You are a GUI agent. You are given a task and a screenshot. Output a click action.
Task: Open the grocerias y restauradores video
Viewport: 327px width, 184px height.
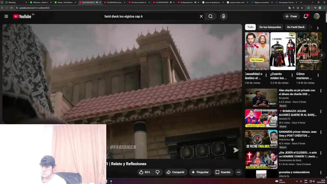pos(294,172)
